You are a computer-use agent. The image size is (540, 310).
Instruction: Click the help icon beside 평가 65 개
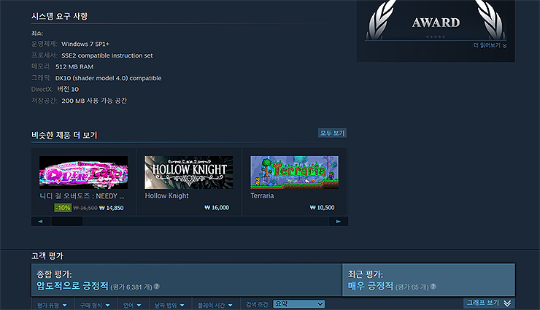tap(433, 286)
